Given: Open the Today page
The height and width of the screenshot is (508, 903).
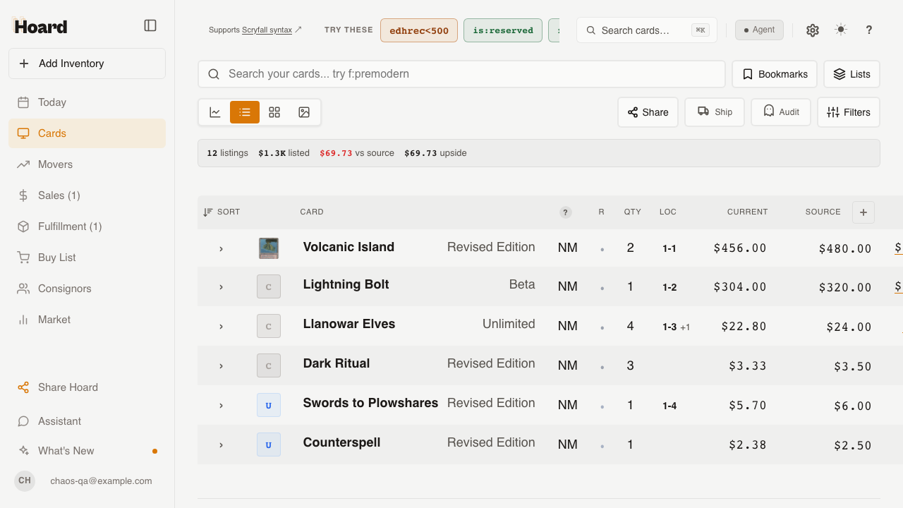Looking at the screenshot, I should point(87,102).
